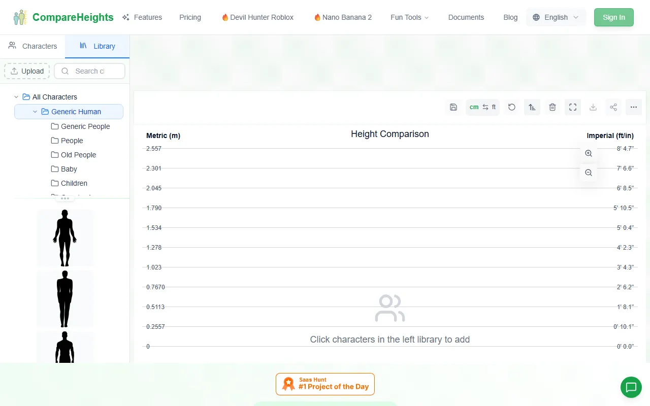Viewport: 650px width, 406px height.
Task: Click the Upload button
Action: pyautogui.click(x=27, y=71)
